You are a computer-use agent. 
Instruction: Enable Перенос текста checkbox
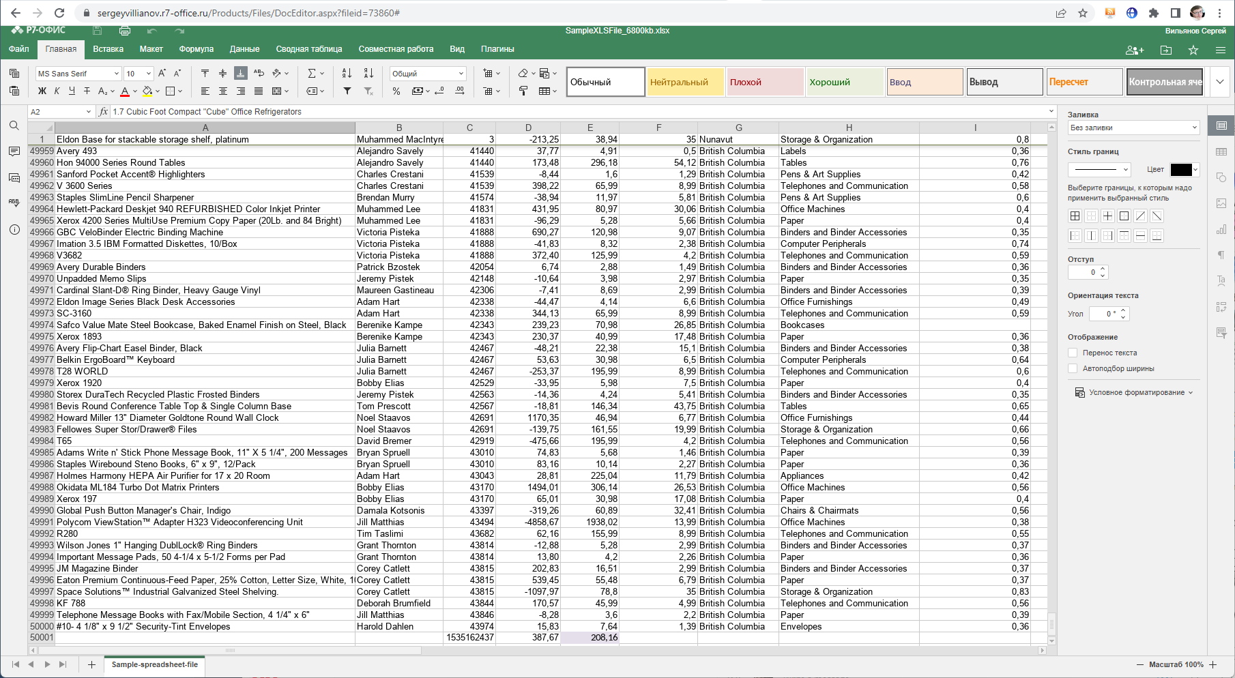(1073, 353)
